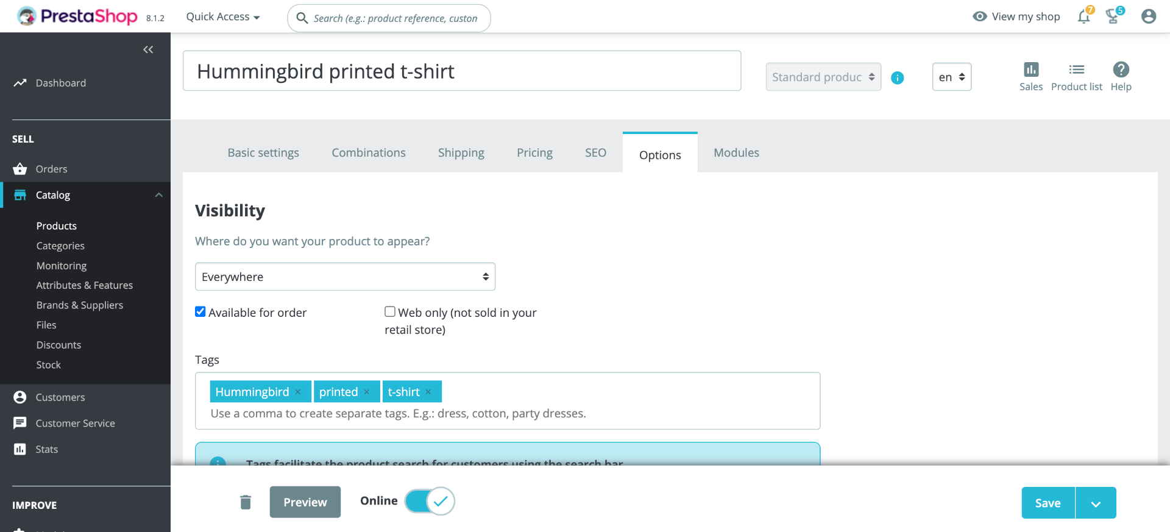
Task: Switch to the Combinations tab
Action: [369, 153]
